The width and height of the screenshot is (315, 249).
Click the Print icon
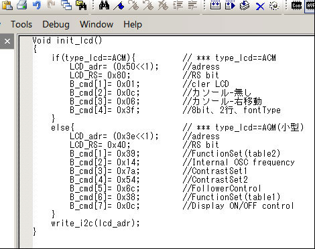[22, 5]
